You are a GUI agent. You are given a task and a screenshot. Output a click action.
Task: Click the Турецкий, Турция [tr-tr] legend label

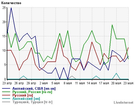32,102
